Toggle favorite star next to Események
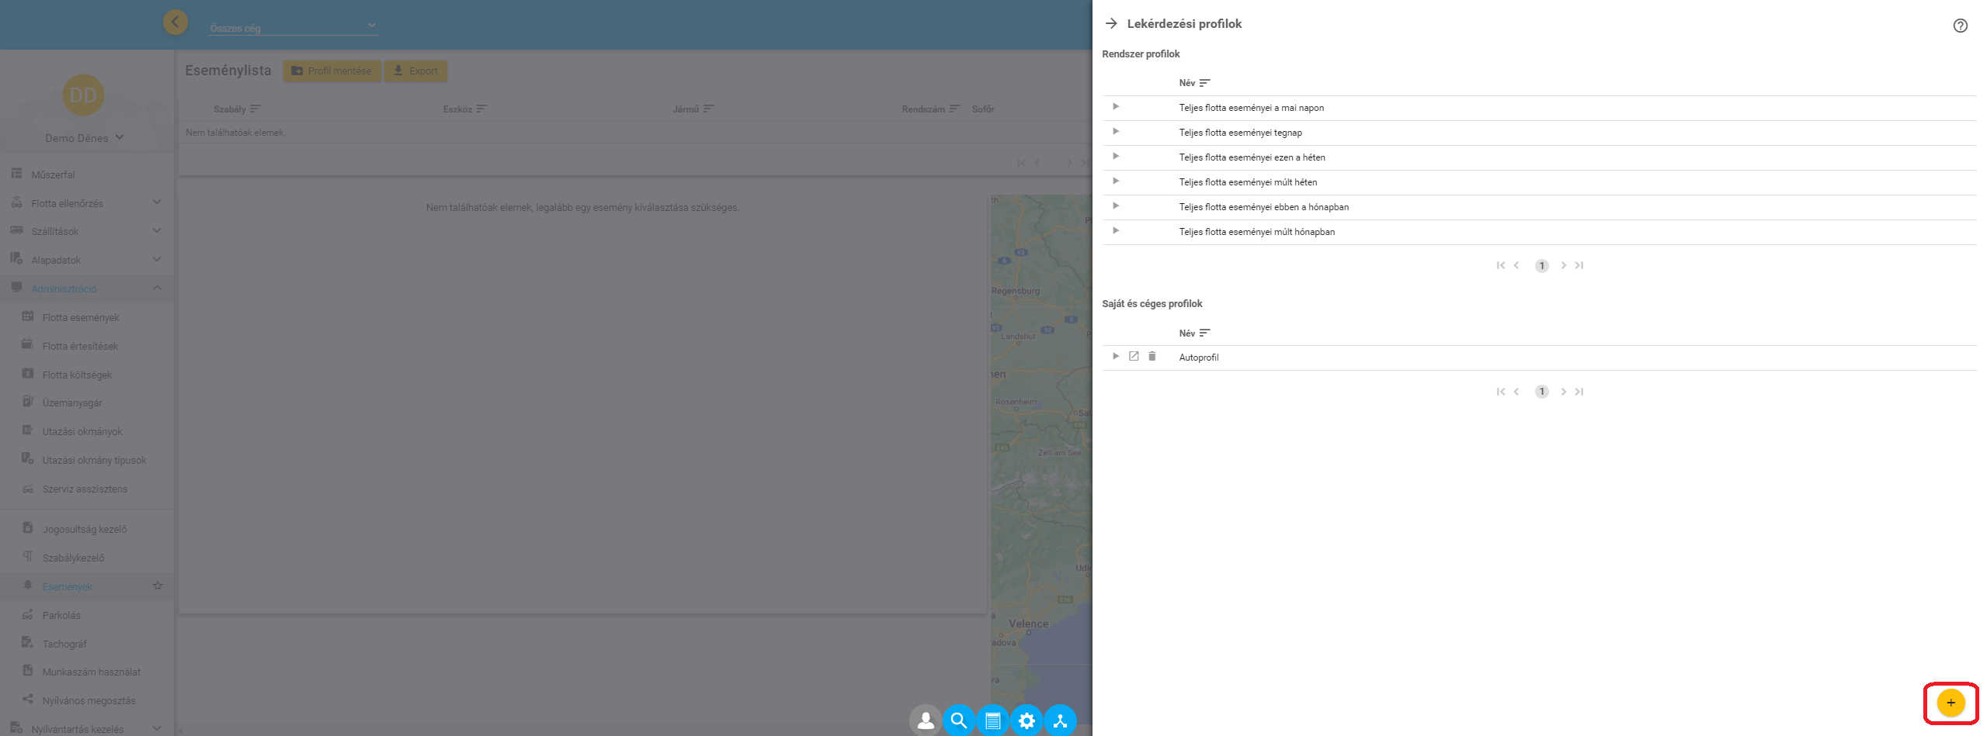 coord(158,586)
